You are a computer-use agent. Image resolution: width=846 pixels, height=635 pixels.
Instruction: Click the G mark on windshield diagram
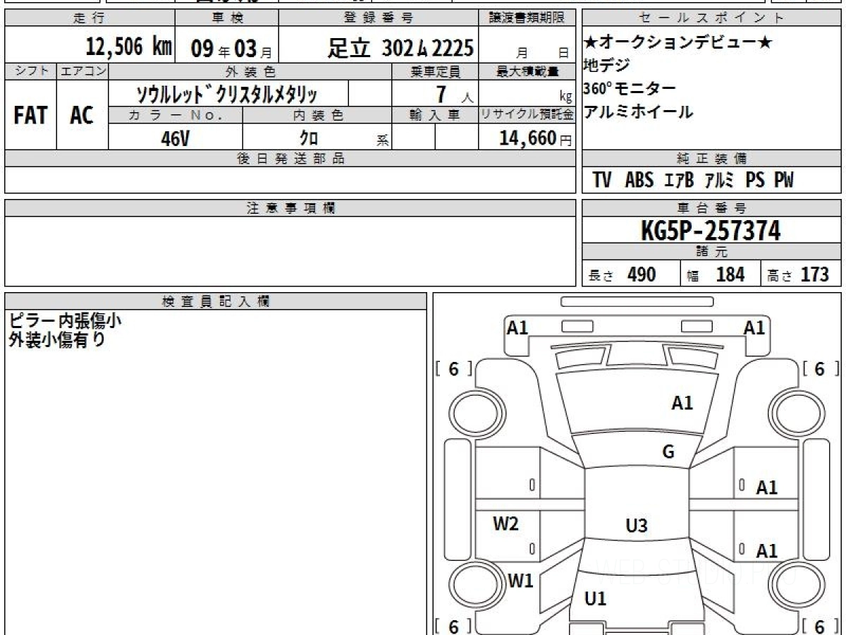pyautogui.click(x=668, y=452)
